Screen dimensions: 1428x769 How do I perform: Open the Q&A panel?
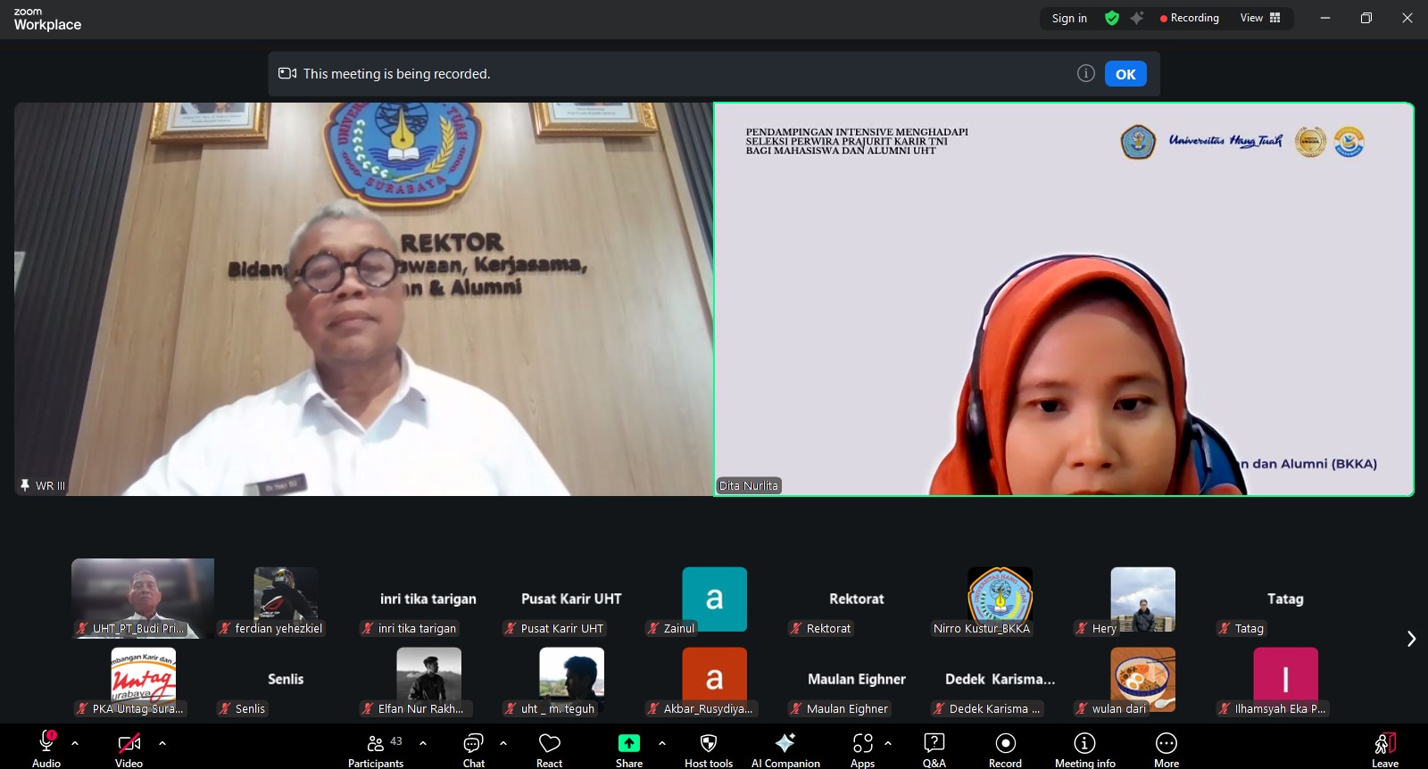point(934,748)
